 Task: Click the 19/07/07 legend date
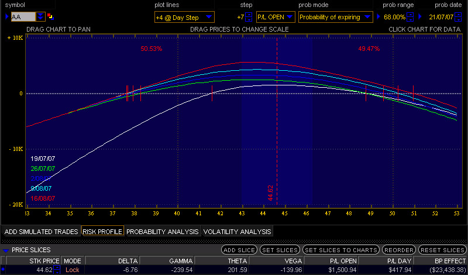point(43,159)
